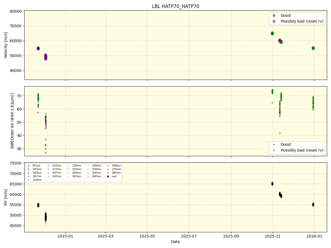Click the 2025-11 date tick label
Image resolution: width=331 pixels, height=248 pixels.
click(x=273, y=236)
